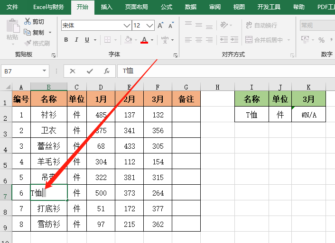Open the underline style dropdown arrow
Screen dimensions: 335x243
(x=95, y=40)
